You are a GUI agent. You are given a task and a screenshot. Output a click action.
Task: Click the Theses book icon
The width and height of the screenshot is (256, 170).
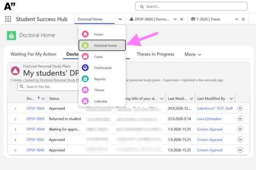click(x=85, y=90)
